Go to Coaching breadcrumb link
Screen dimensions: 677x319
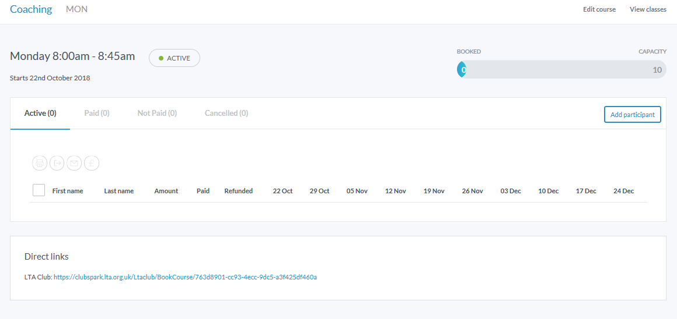point(31,9)
